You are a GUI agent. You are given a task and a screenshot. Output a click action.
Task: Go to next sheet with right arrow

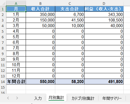tap(17, 98)
